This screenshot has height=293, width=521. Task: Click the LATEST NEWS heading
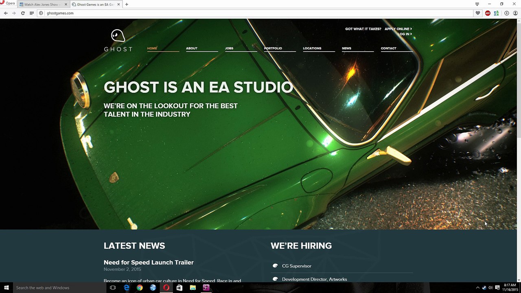point(134,246)
